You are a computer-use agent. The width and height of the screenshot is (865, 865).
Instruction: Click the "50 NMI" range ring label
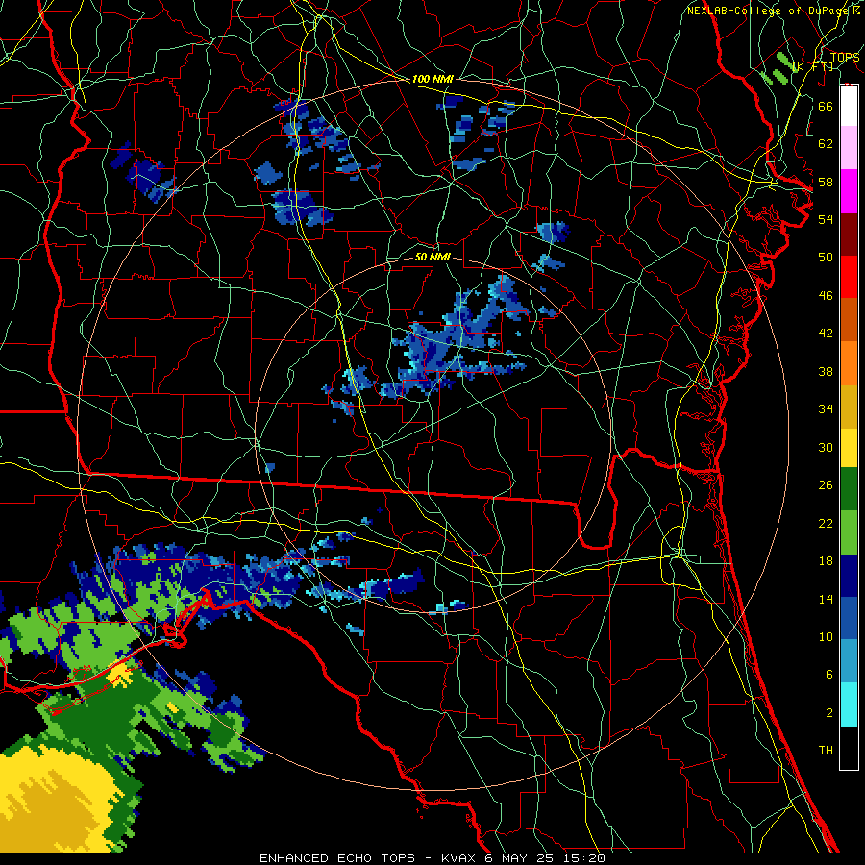click(432, 257)
